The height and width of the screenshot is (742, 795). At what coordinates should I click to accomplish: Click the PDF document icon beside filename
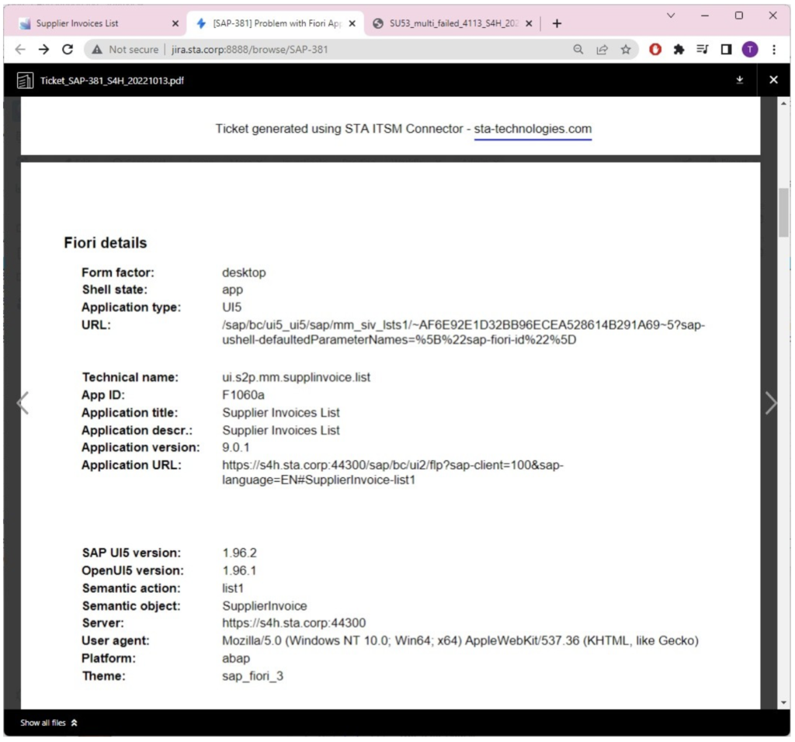pyautogui.click(x=25, y=81)
